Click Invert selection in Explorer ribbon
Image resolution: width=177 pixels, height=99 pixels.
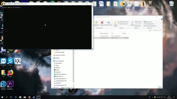point(150,26)
